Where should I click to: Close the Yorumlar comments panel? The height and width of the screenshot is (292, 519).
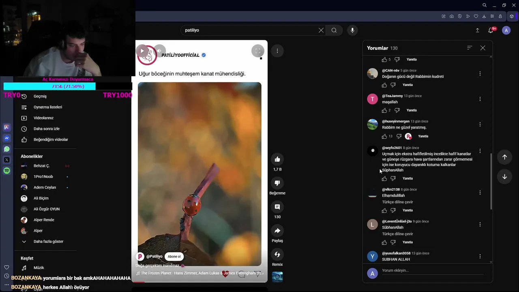[x=483, y=48]
